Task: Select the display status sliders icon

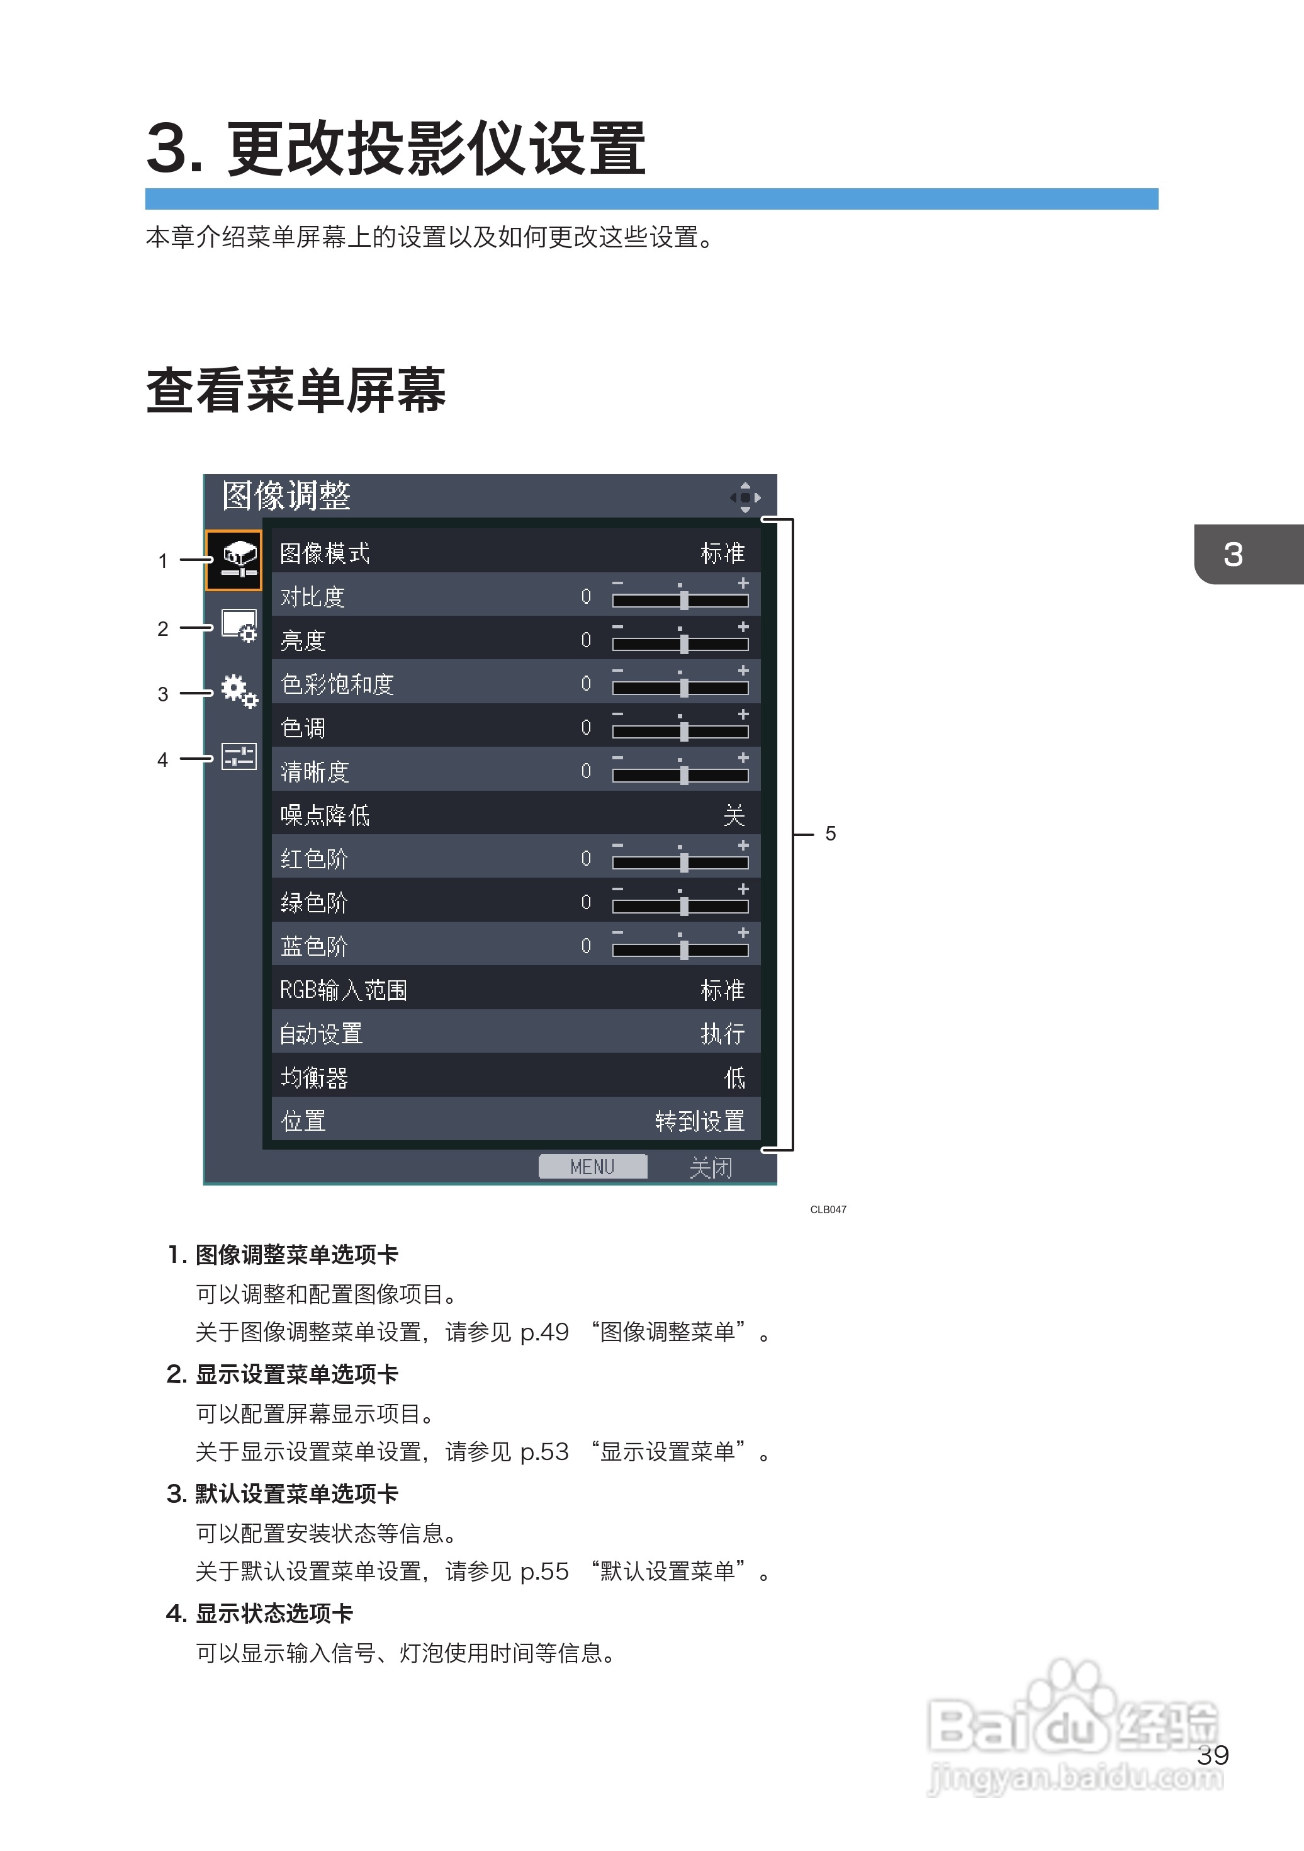Action: pos(239,756)
